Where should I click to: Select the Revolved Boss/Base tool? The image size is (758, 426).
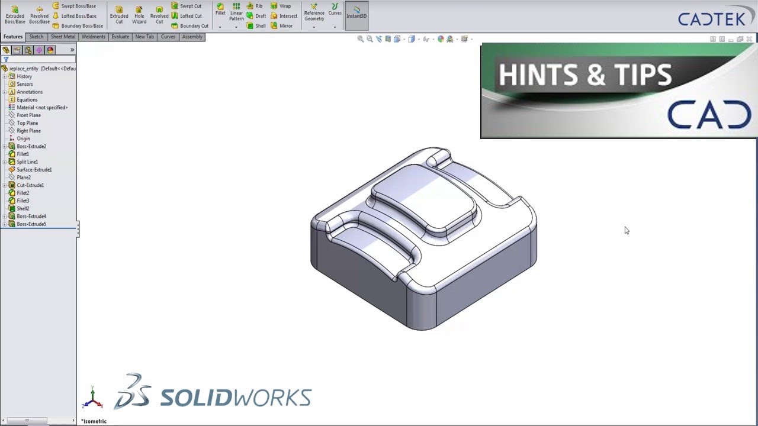tap(39, 15)
